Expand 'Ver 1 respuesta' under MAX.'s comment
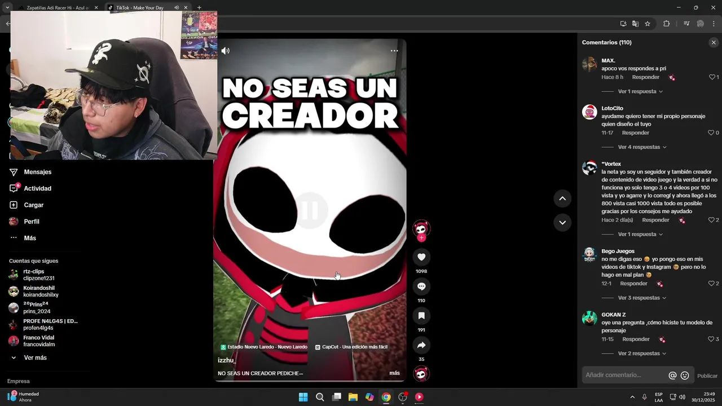722x406 pixels. [x=640, y=91]
